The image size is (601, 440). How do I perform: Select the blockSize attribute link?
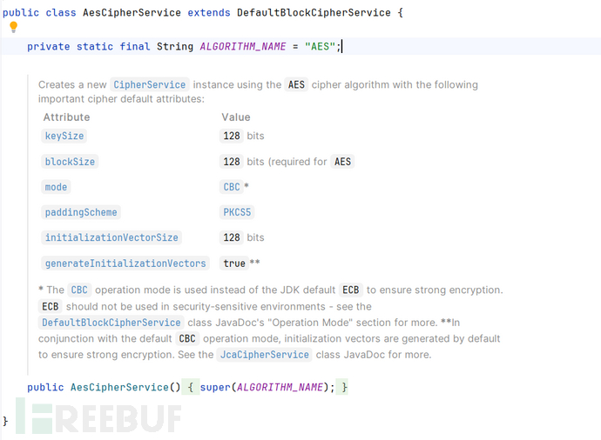tap(70, 162)
